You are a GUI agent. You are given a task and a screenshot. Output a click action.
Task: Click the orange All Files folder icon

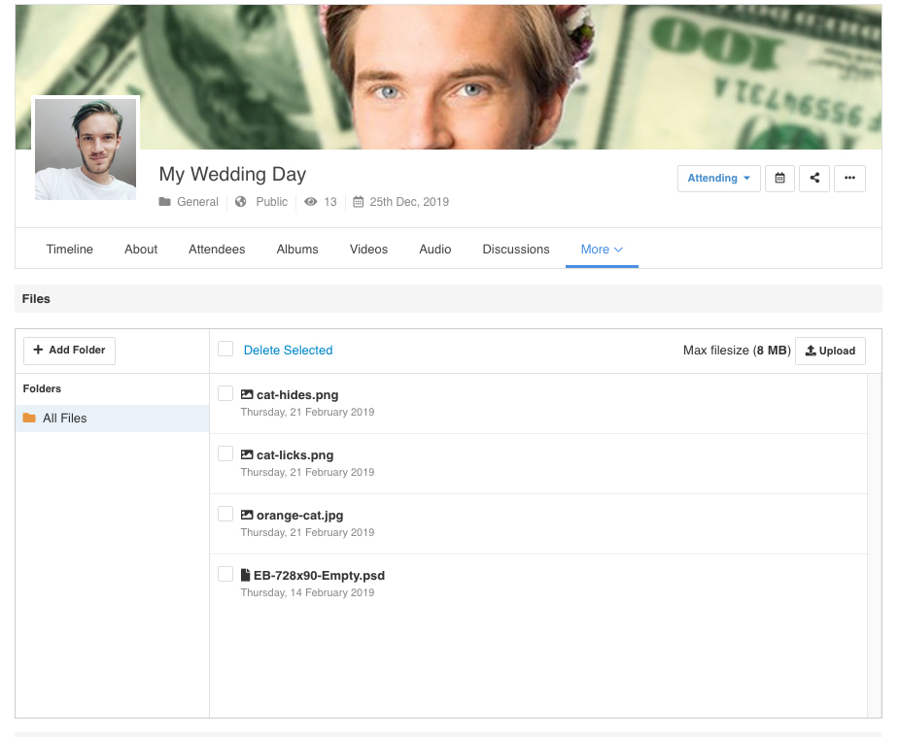coord(29,419)
